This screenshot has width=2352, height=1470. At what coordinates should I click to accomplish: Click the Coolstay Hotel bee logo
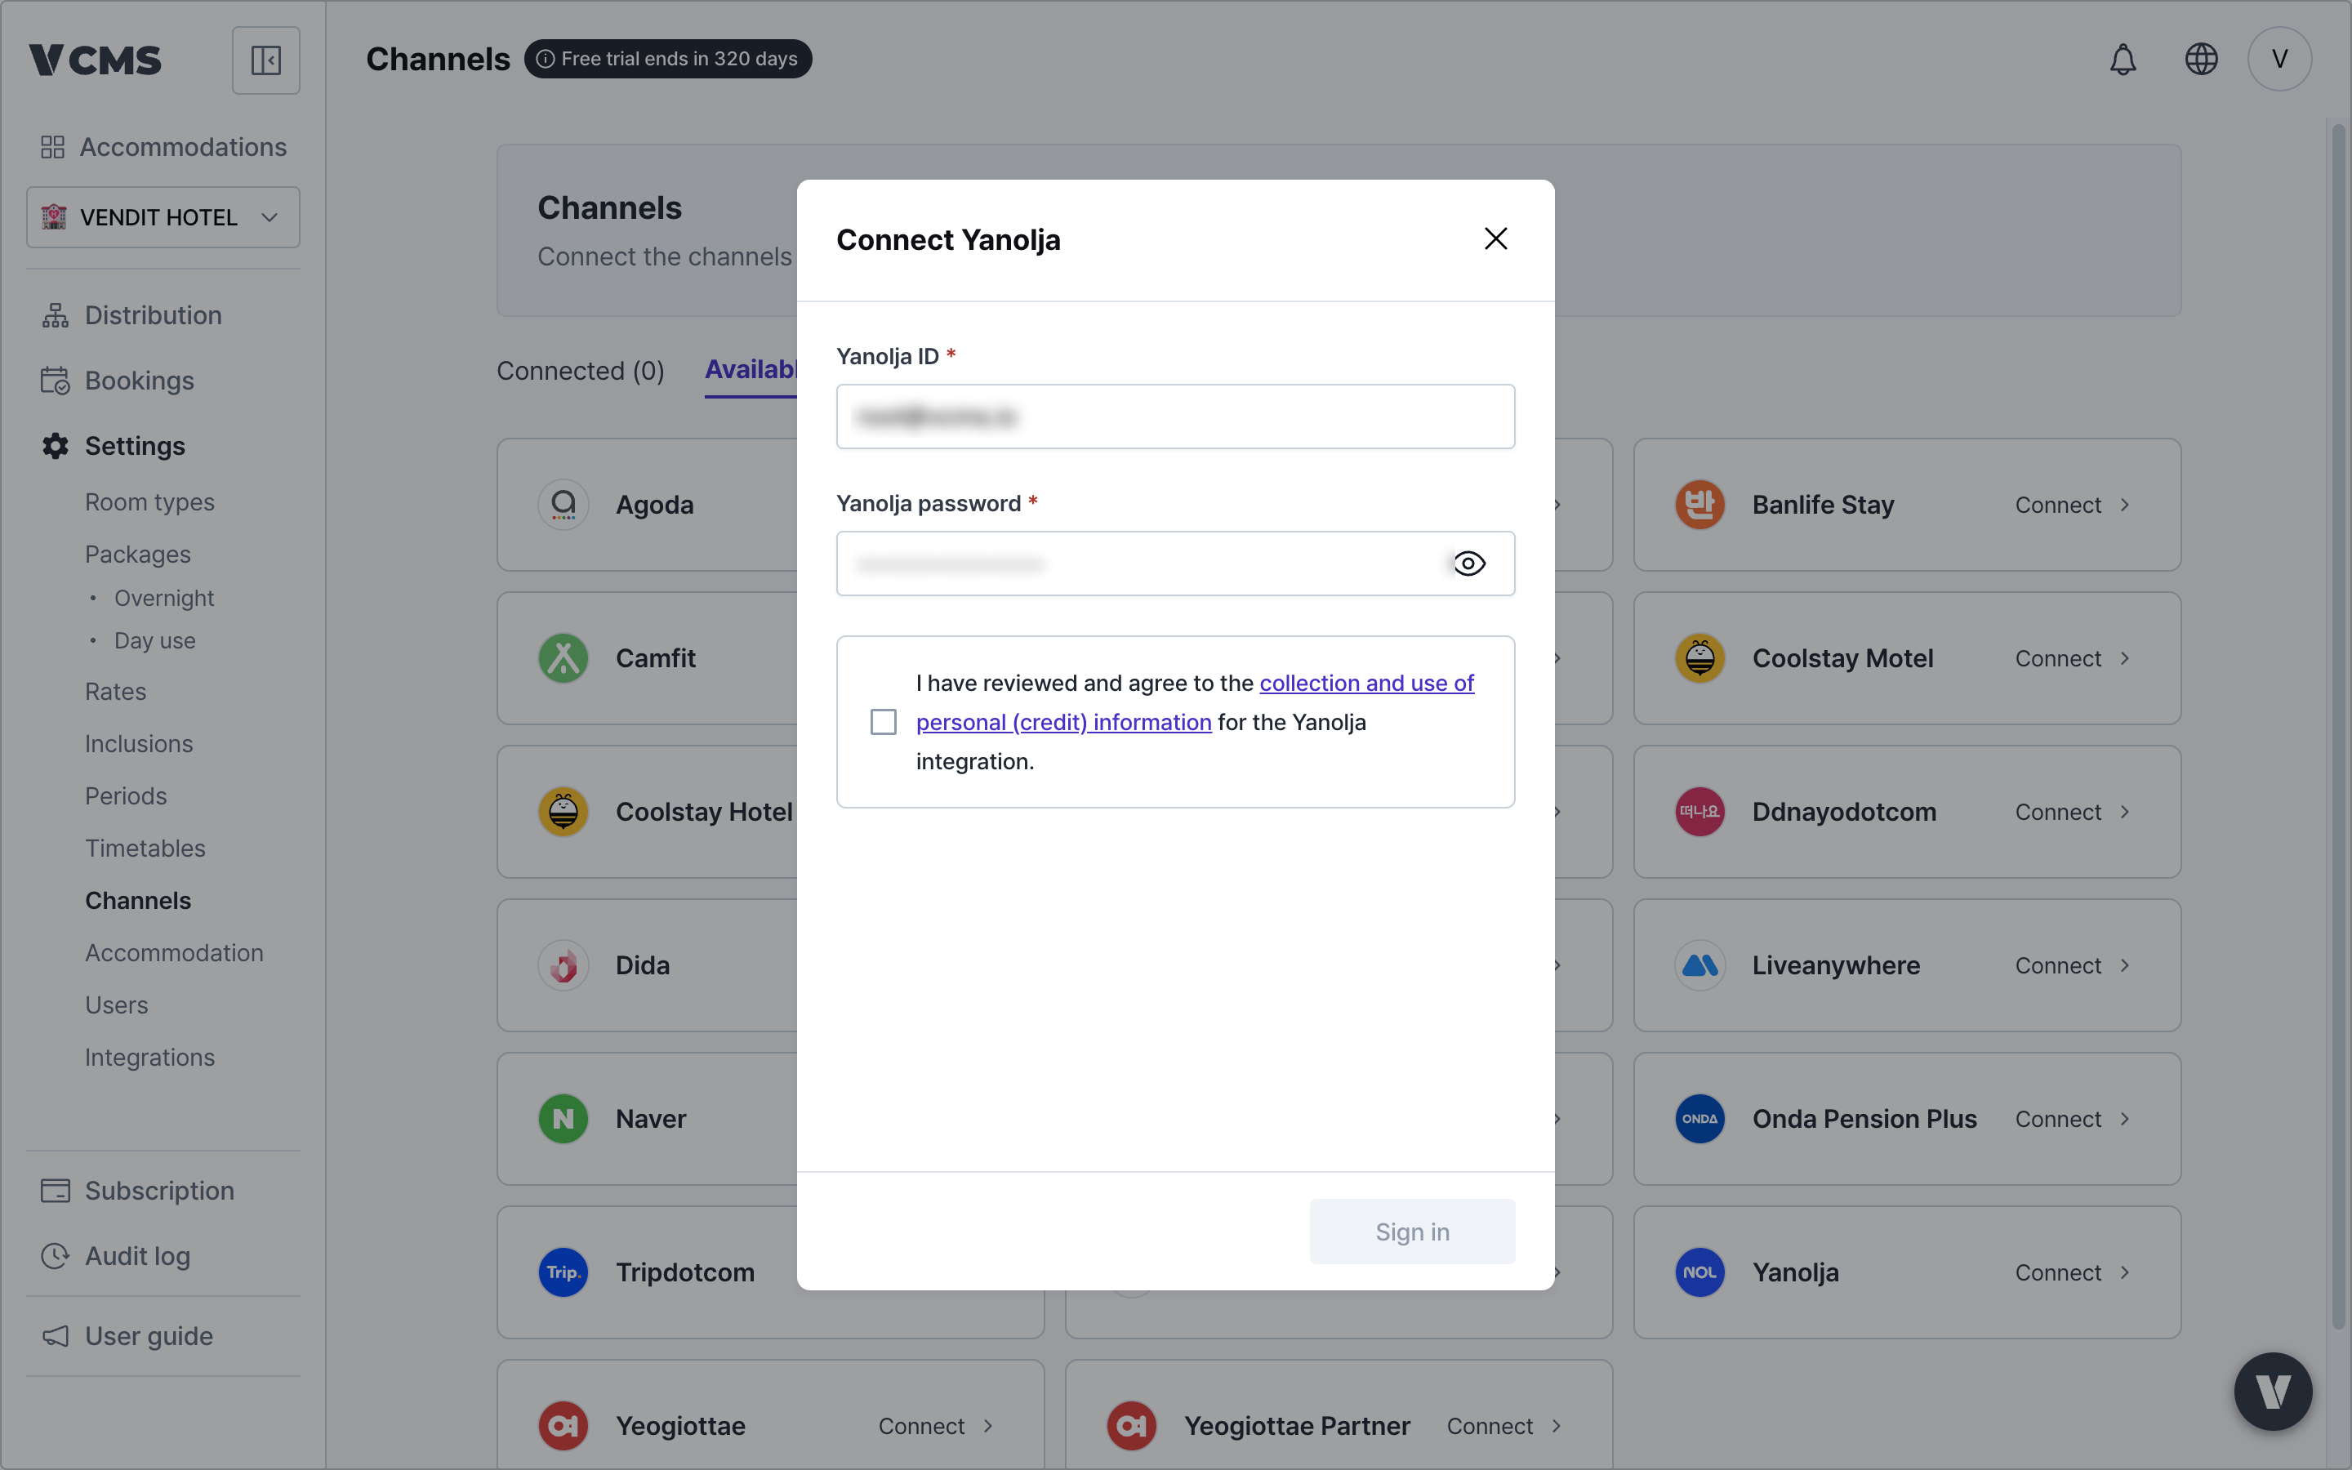pyautogui.click(x=563, y=812)
